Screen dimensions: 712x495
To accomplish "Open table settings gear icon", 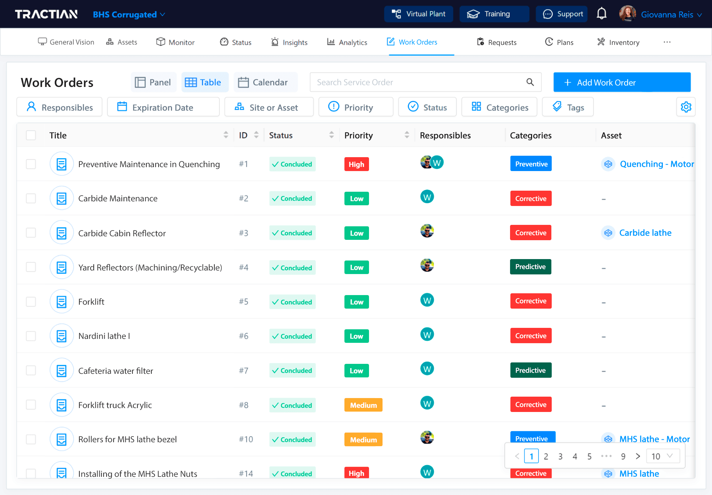I will point(686,107).
